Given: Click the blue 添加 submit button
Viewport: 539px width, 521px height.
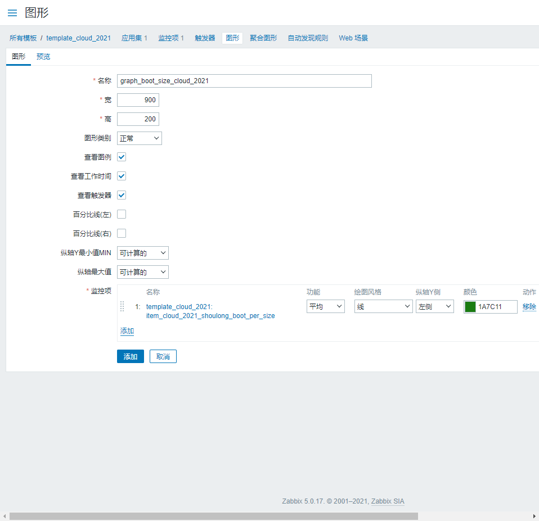Looking at the screenshot, I should [131, 356].
